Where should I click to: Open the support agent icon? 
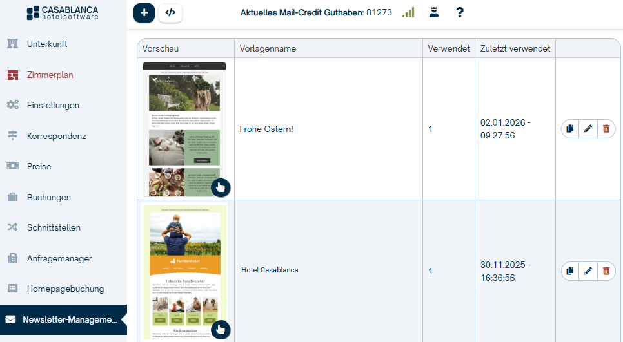click(x=434, y=12)
